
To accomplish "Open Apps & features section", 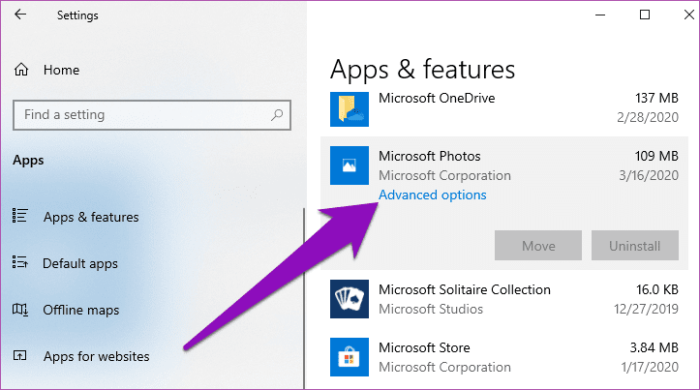I will coord(91,217).
